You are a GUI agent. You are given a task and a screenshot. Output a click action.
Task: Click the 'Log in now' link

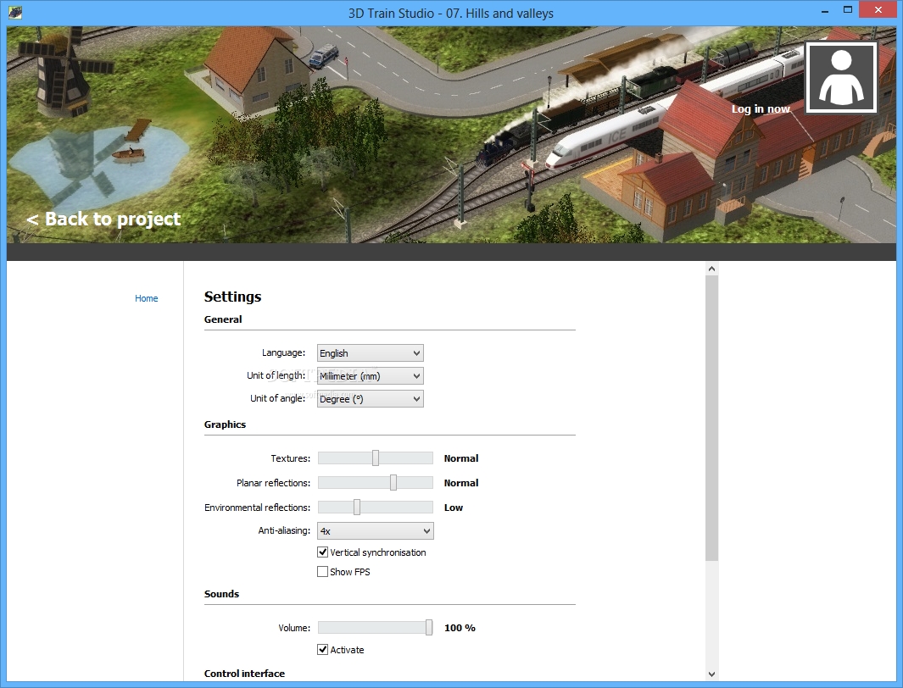[x=761, y=108]
